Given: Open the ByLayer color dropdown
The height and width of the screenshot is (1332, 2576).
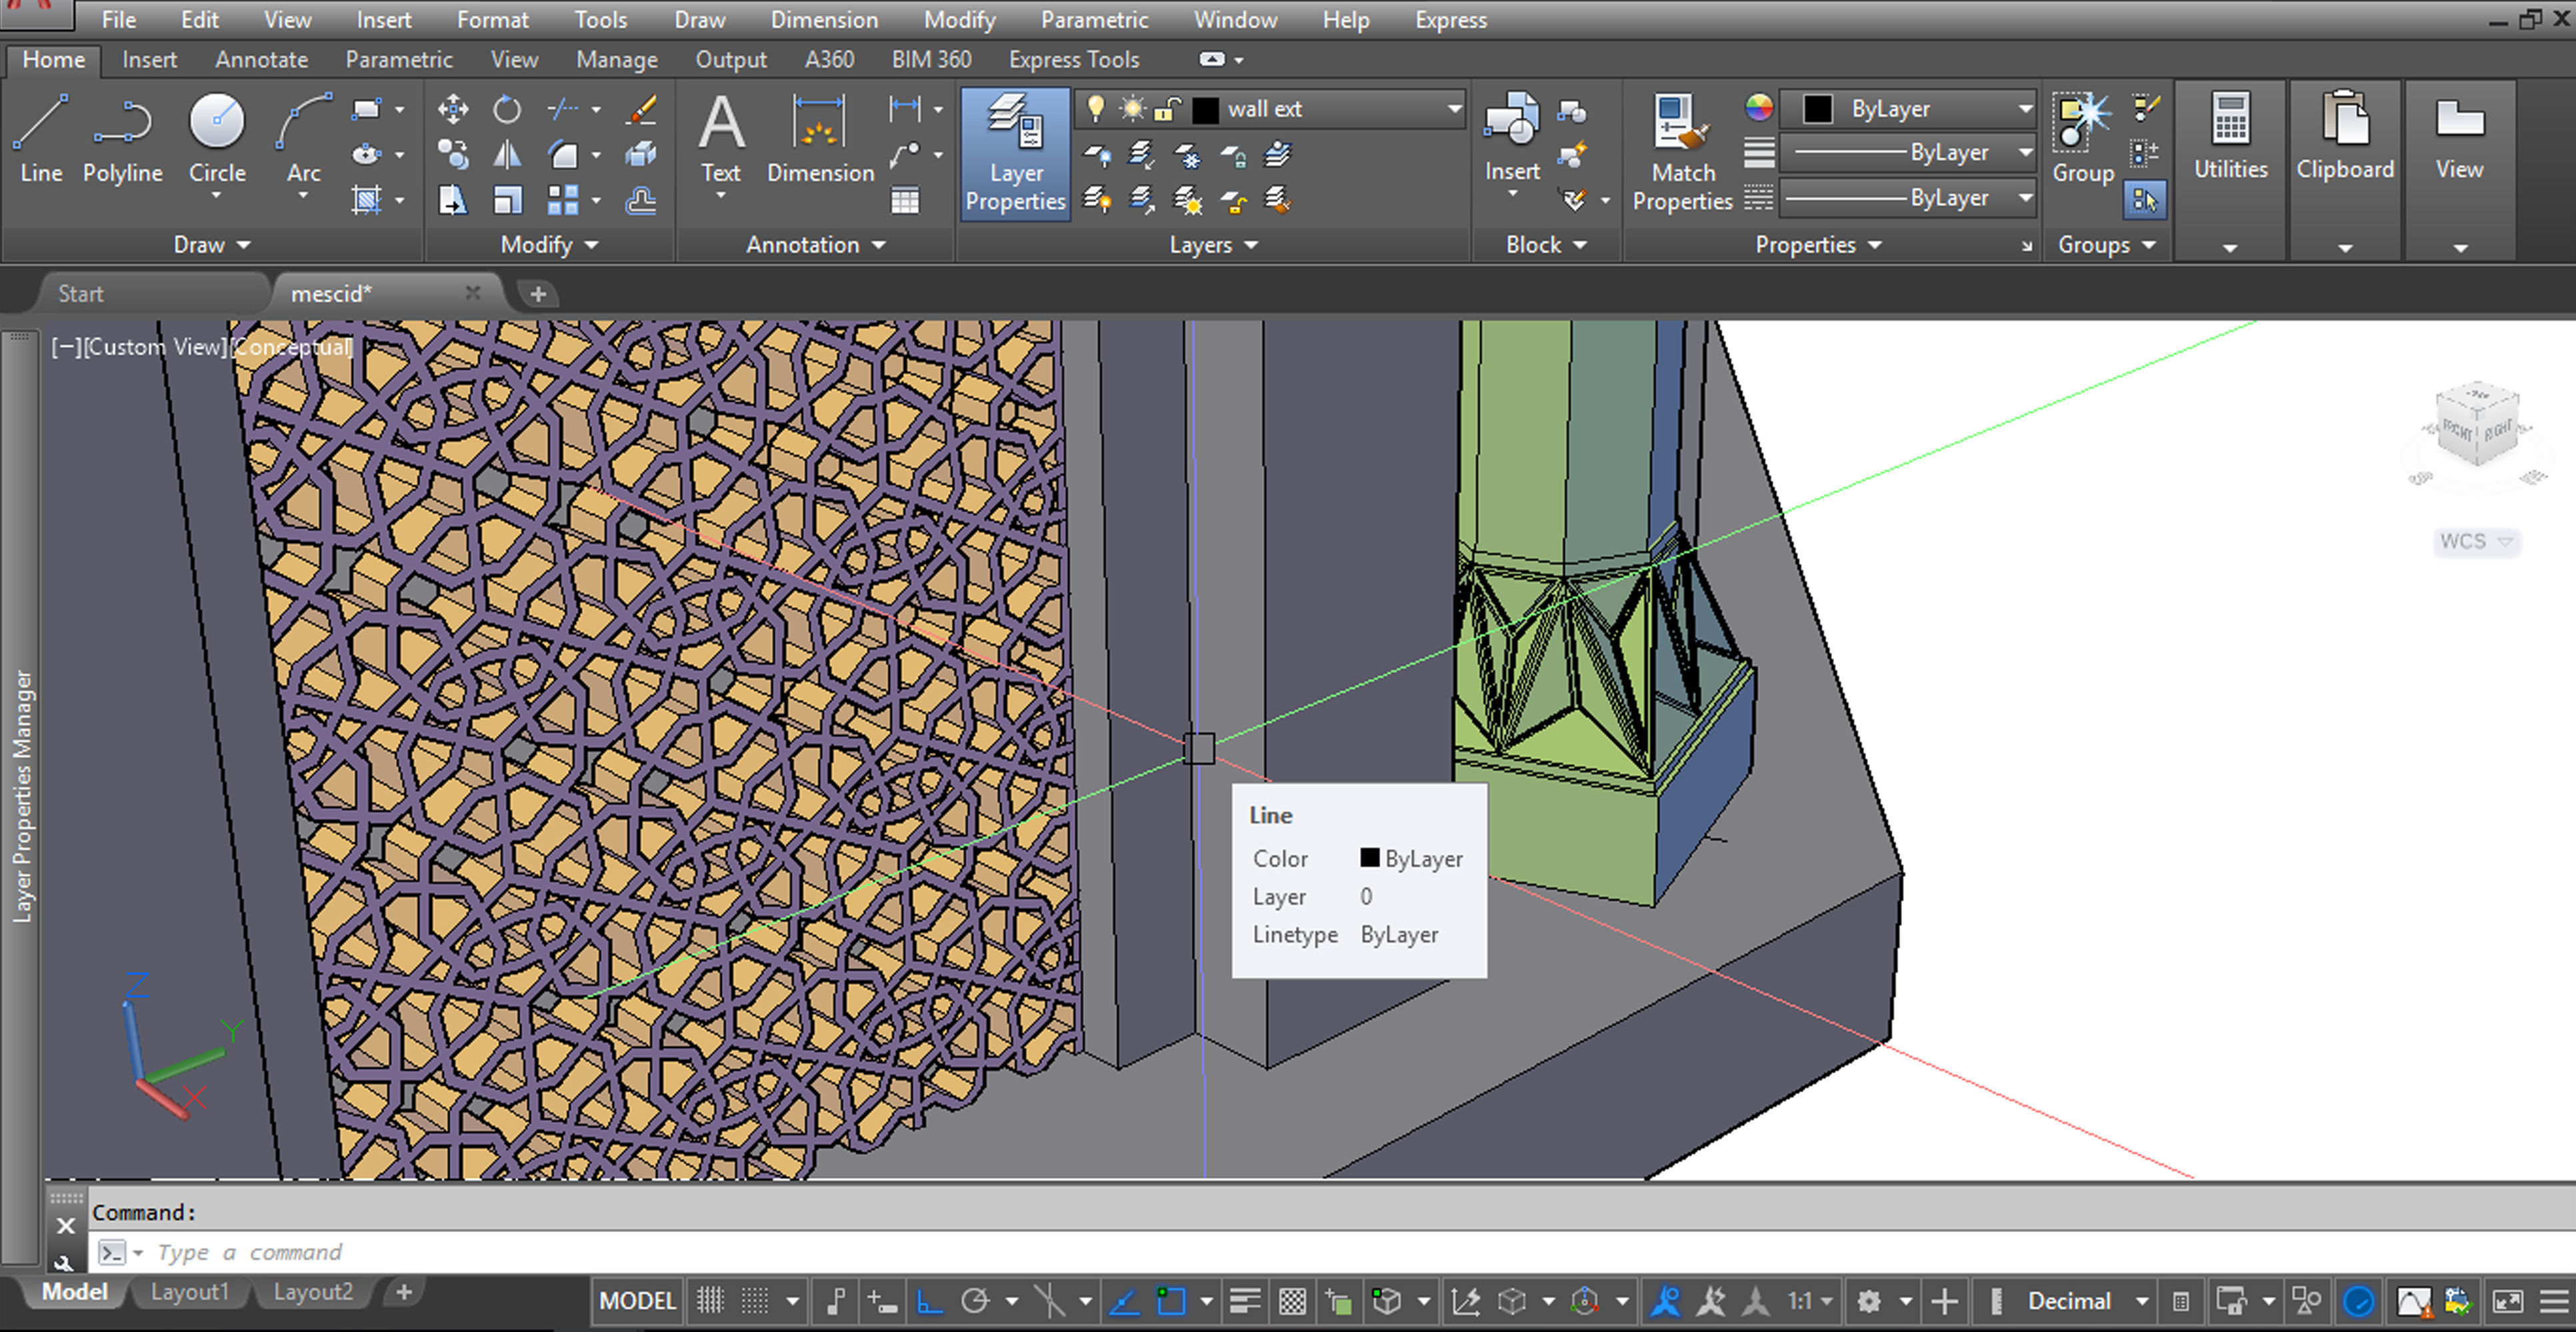Looking at the screenshot, I should (2025, 109).
